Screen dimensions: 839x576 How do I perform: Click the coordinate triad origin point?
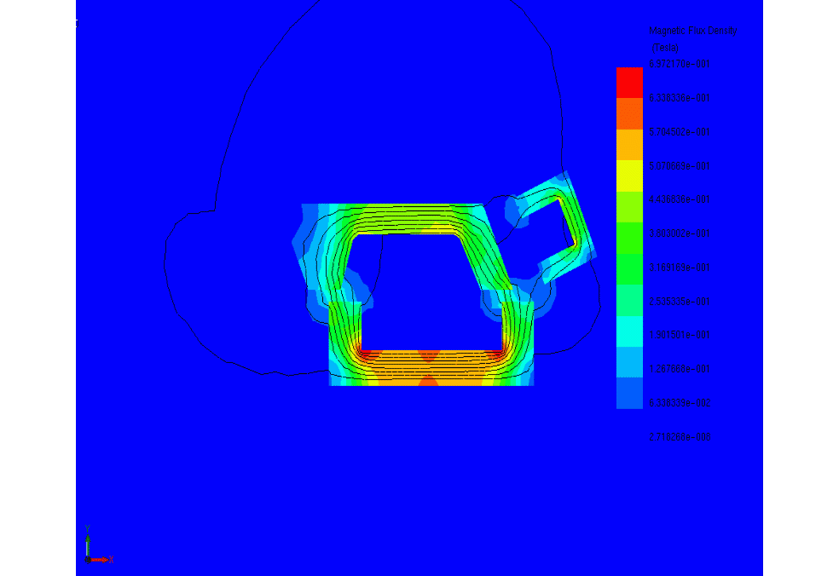tap(88, 559)
